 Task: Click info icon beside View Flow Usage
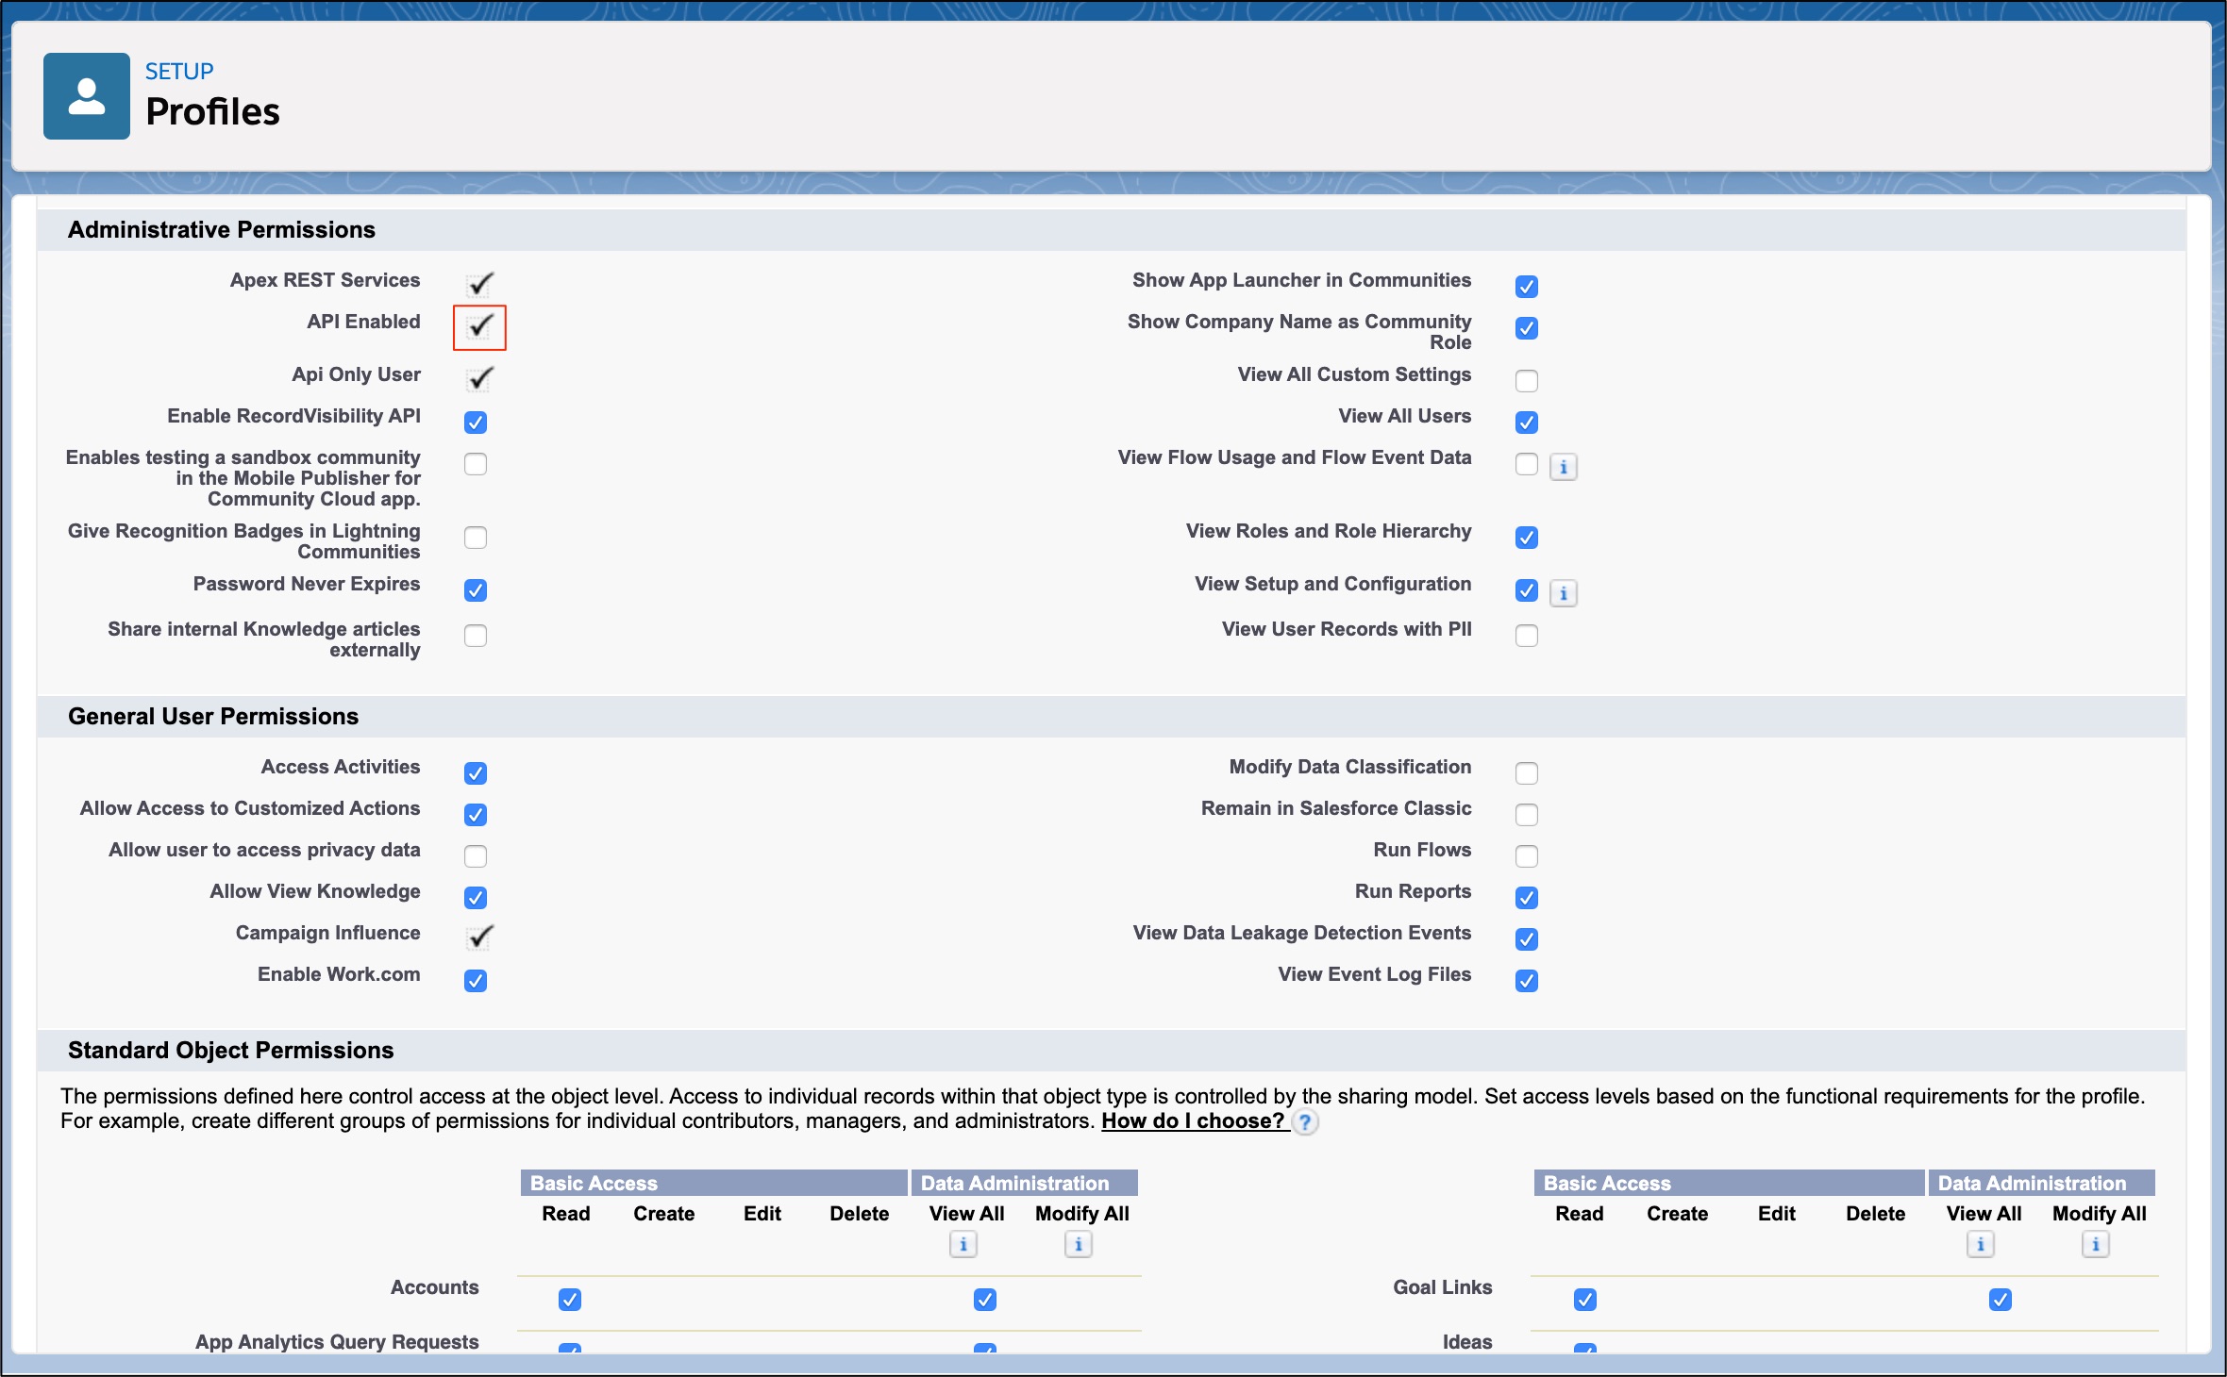pos(1565,466)
